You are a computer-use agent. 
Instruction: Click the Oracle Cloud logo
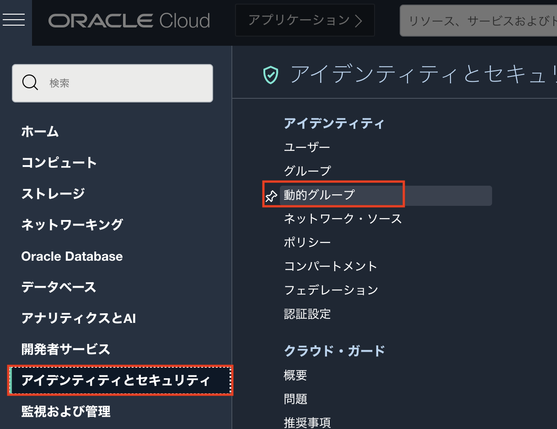coord(129,21)
